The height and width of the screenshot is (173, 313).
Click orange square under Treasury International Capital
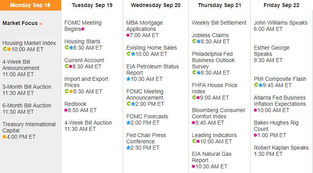pos(4,137)
